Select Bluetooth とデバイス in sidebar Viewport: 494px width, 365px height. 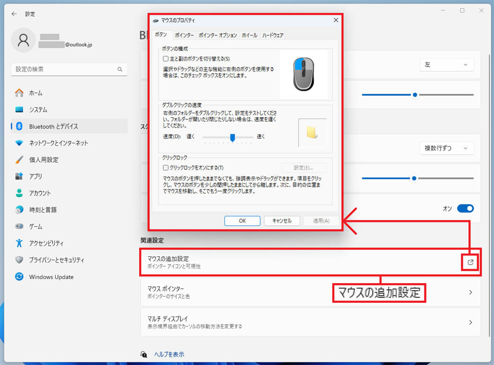click(69, 126)
